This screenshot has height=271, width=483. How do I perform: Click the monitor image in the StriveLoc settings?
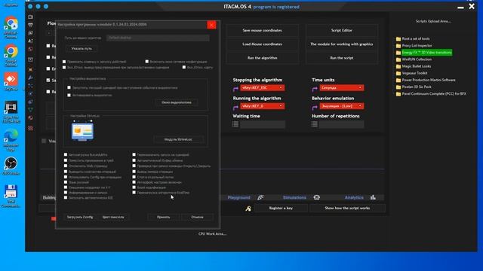[82, 131]
